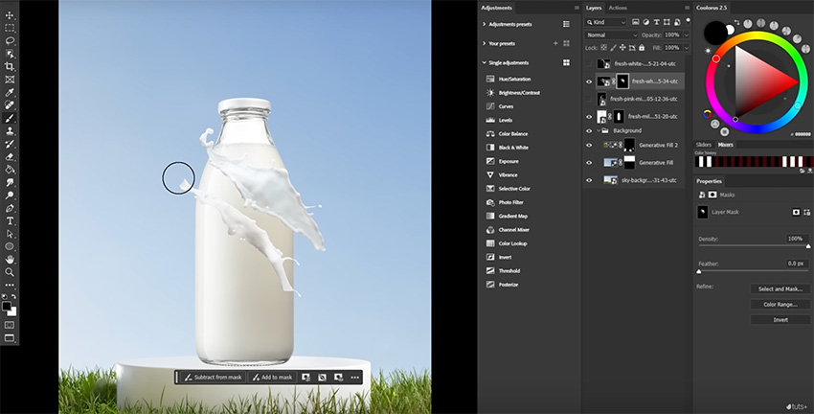Viewport: 814px width, 414px height.
Task: Click the Select and Mask button
Action: 780,288
